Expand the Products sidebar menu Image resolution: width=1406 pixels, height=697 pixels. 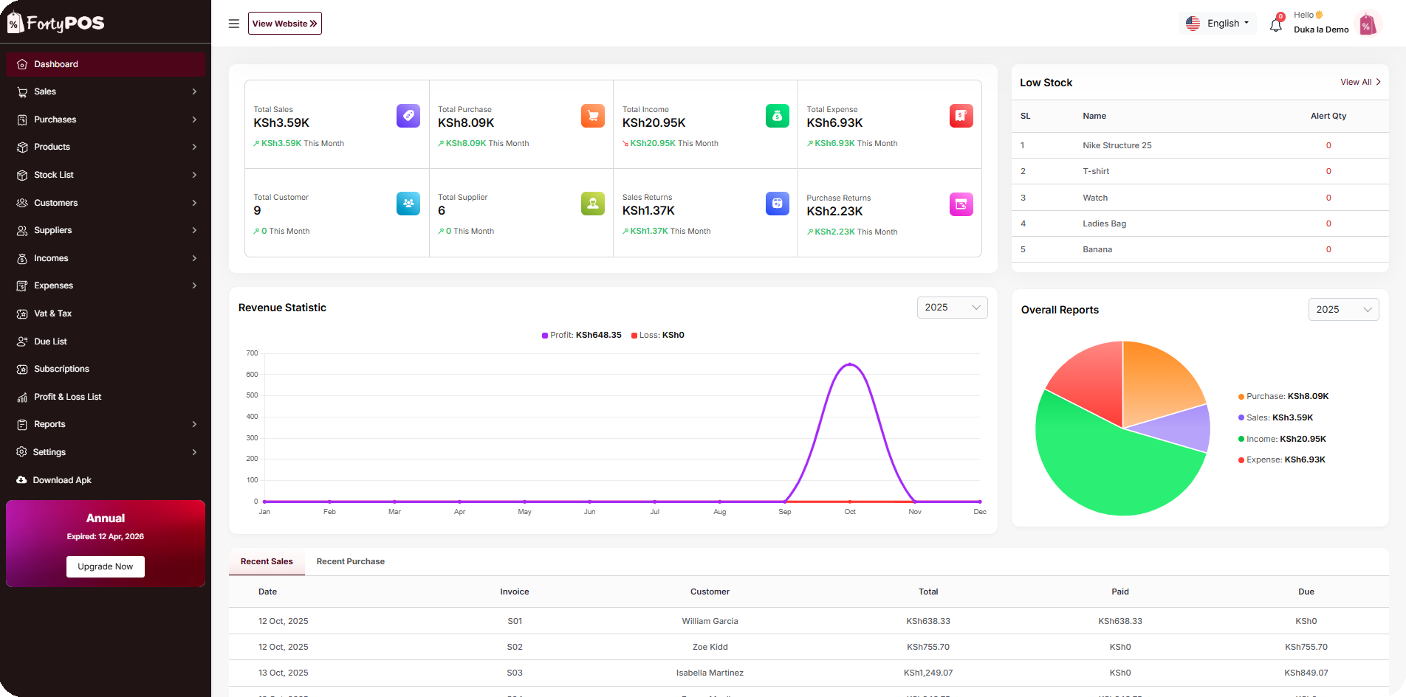point(106,147)
